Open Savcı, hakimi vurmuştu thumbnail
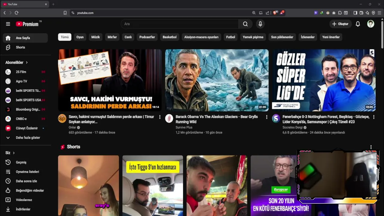384x216 pixels. coord(110,80)
